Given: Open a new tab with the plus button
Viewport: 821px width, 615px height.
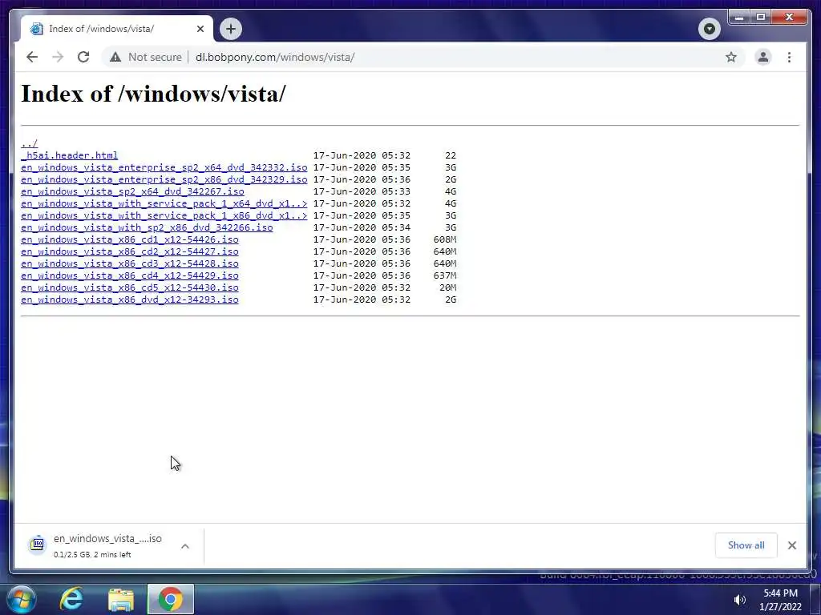Looking at the screenshot, I should (230, 29).
